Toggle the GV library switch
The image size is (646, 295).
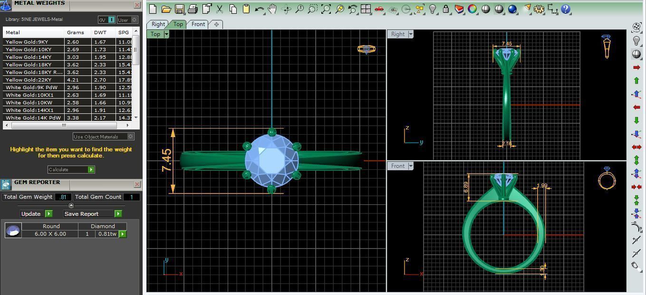pos(107,20)
